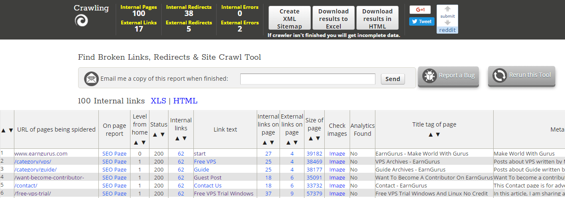Open the www.earngurus.com URL link
The height and width of the screenshot is (198, 565).
pyautogui.click(x=41, y=154)
